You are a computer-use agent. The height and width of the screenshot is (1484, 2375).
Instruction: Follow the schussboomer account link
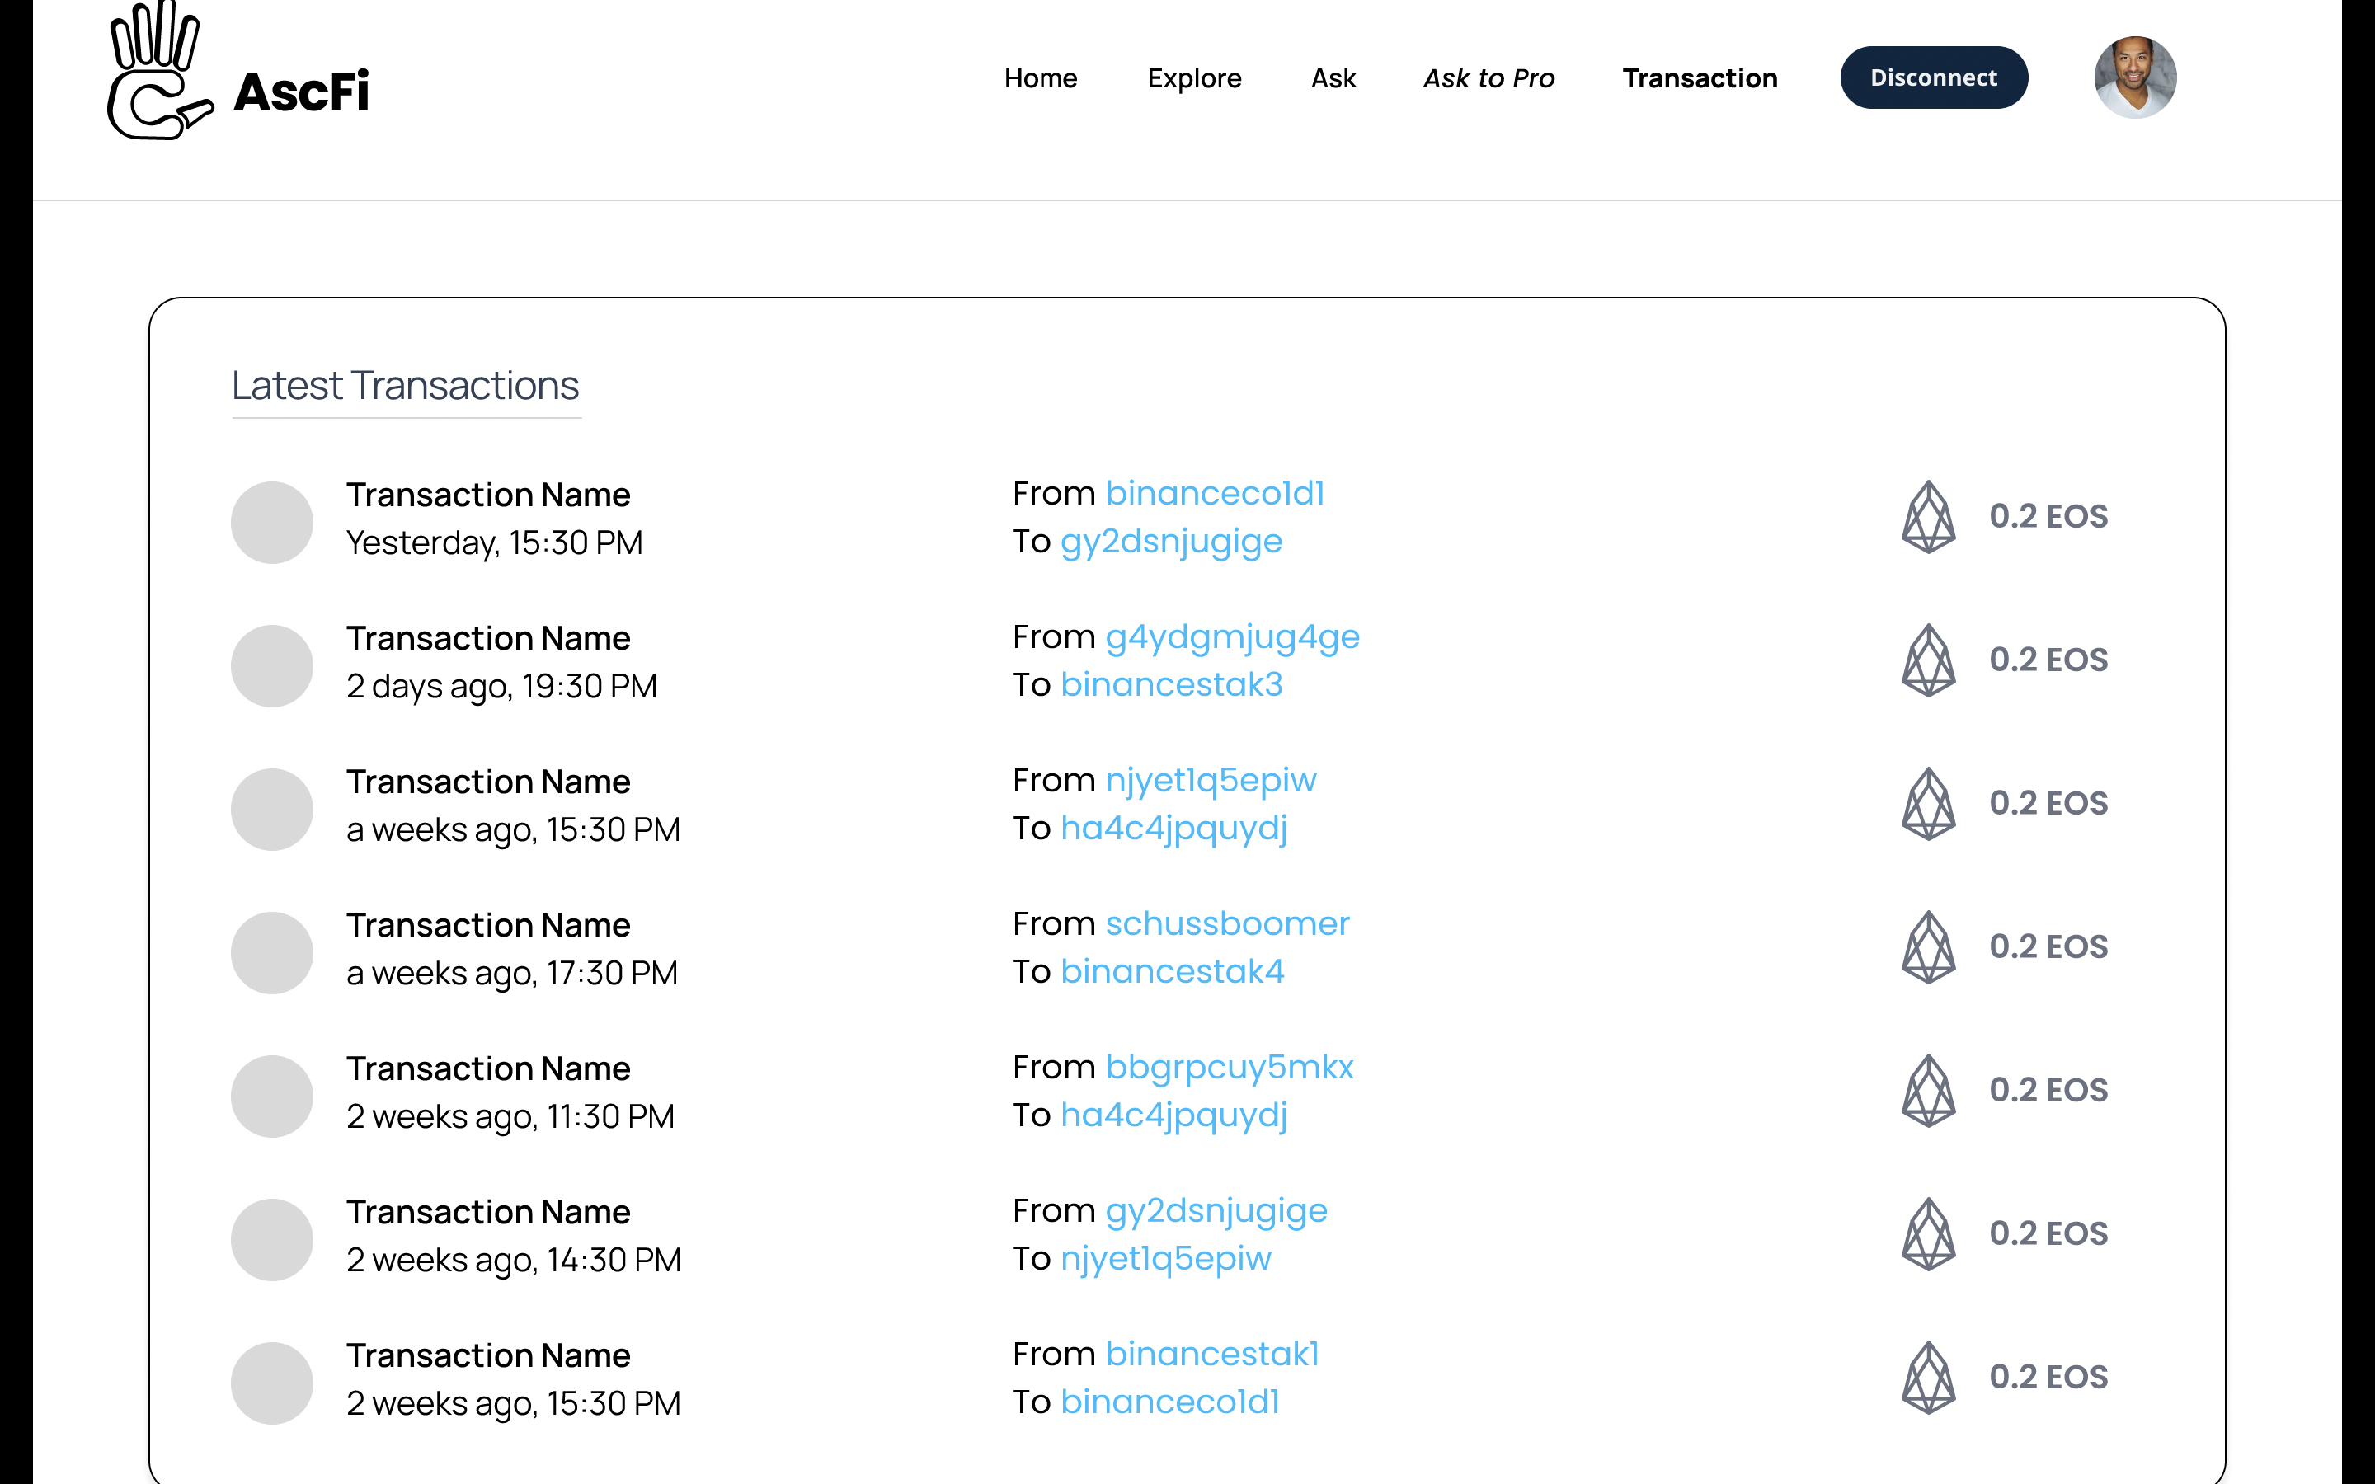click(1227, 923)
